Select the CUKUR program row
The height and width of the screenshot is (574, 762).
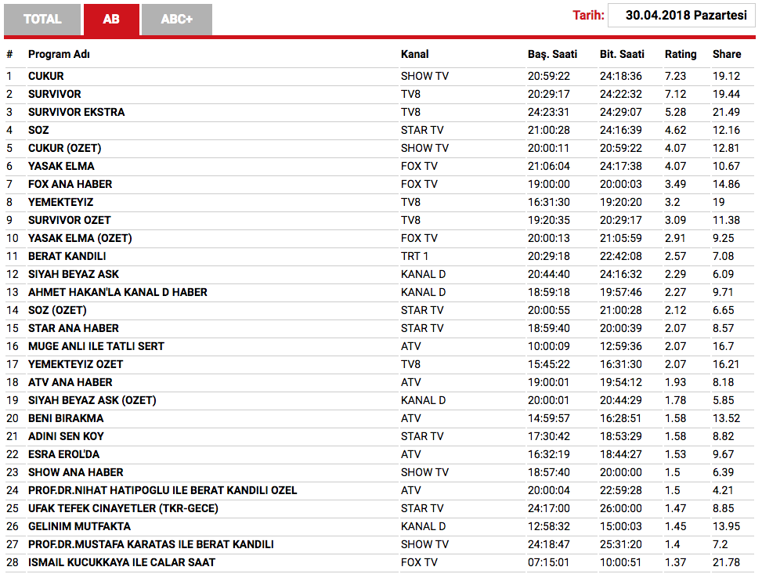pyautogui.click(x=379, y=76)
